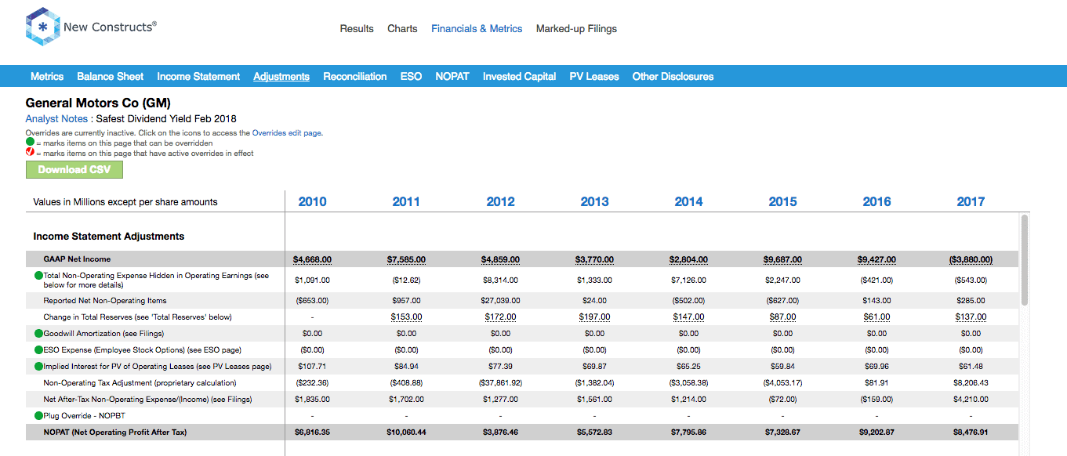Click the Reported Net Non-Operating Items row label
1067x456 pixels.
(x=105, y=301)
